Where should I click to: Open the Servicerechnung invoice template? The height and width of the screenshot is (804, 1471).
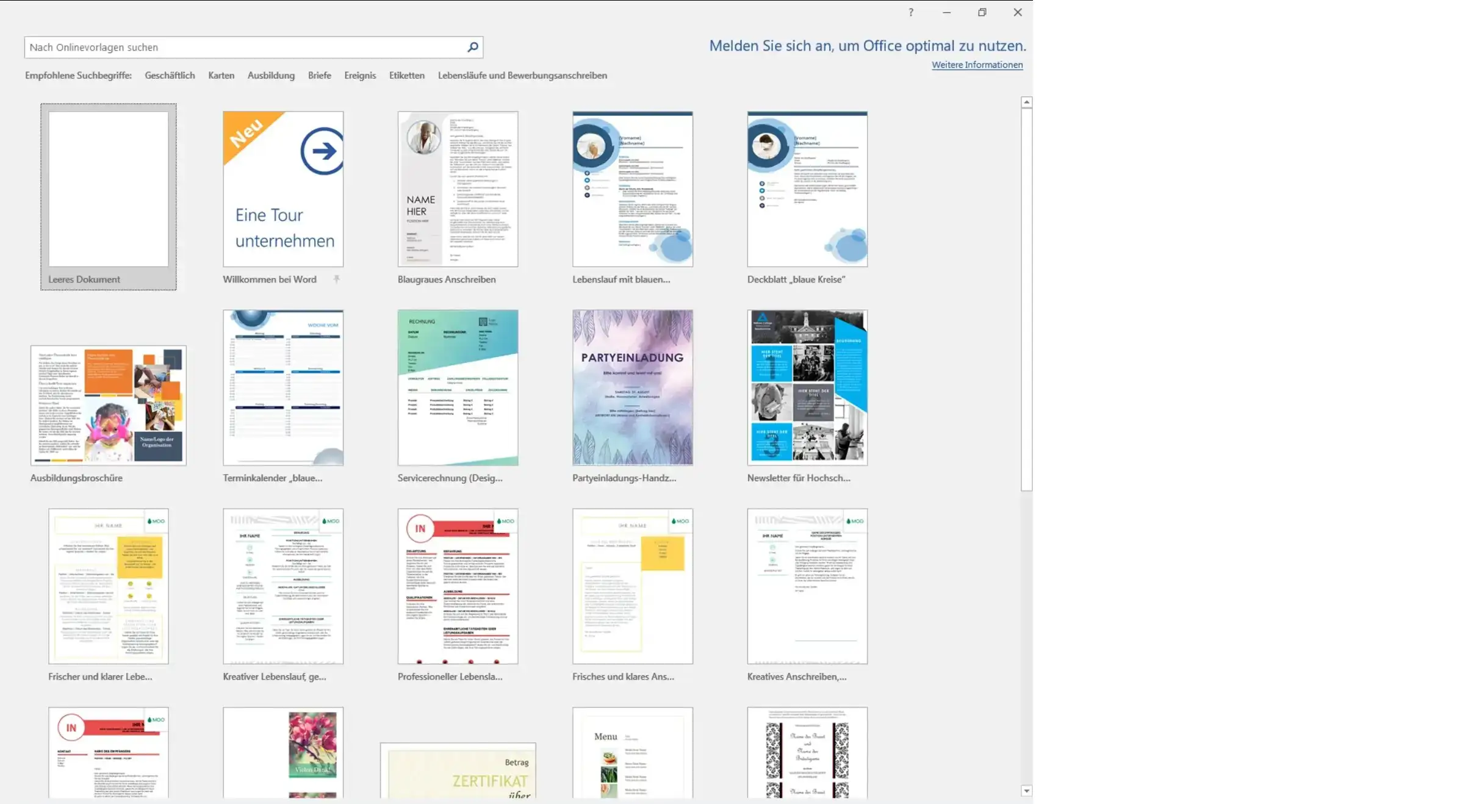[x=458, y=387]
